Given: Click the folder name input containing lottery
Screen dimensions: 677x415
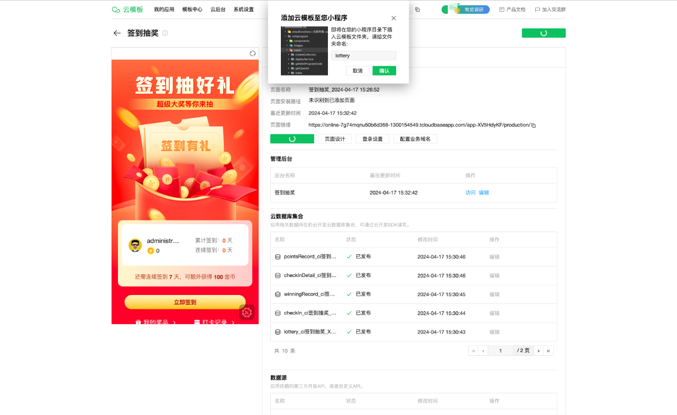Looking at the screenshot, I should coord(363,56).
